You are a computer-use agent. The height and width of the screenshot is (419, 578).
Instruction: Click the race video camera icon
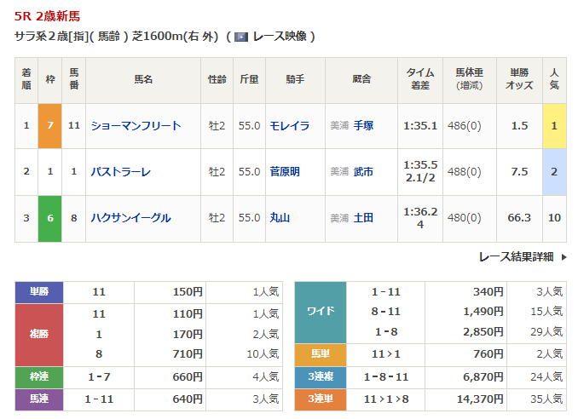(241, 37)
